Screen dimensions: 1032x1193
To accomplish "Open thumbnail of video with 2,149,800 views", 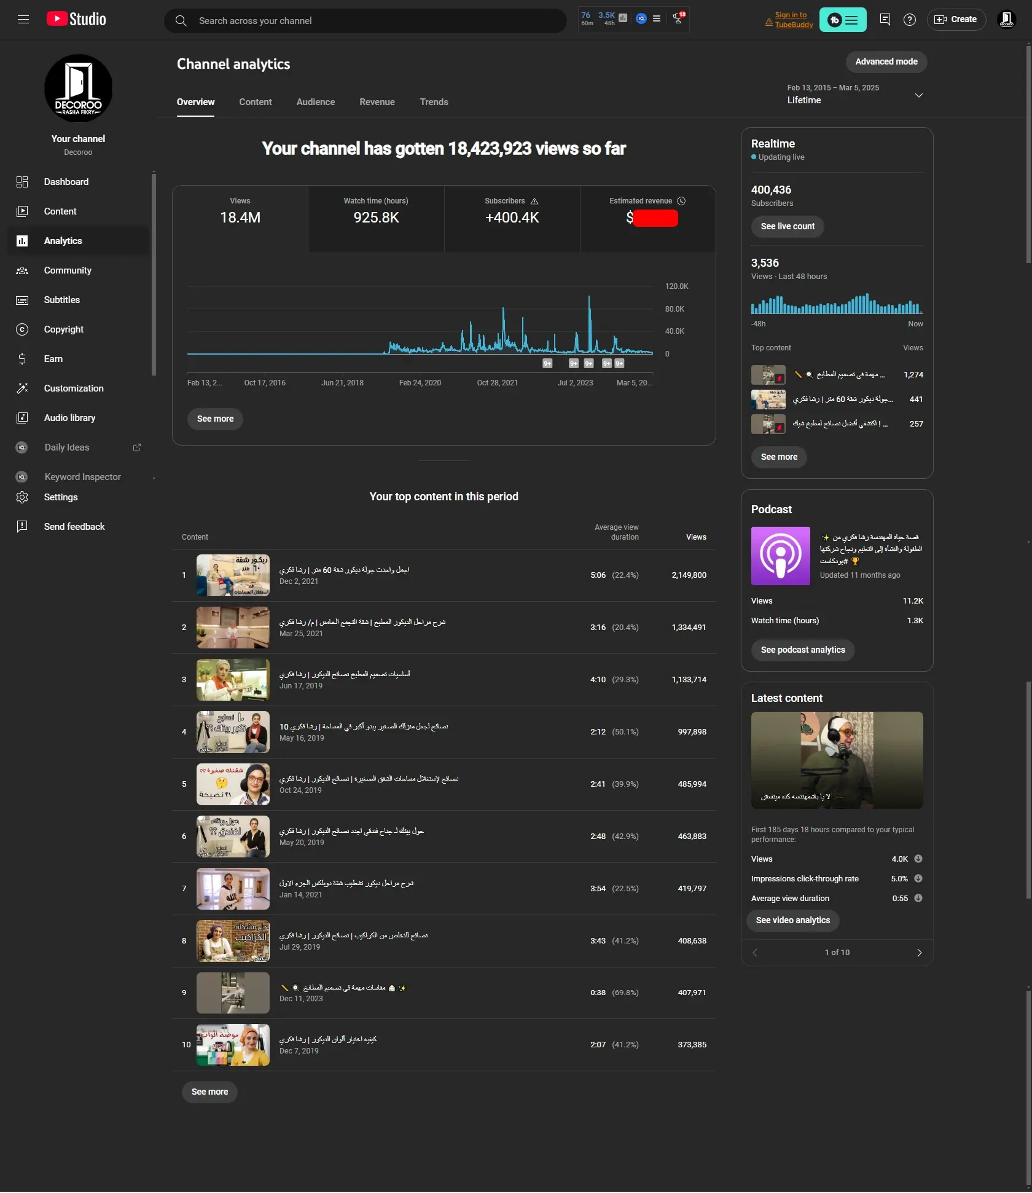I will 233,575.
